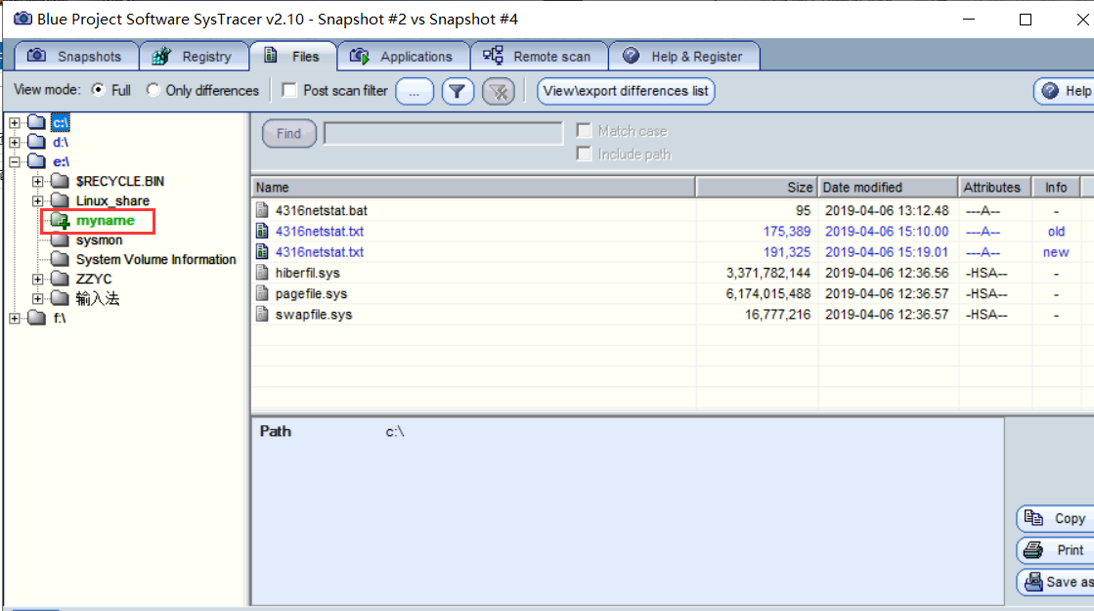Select the Files tab
Viewport: 1094px width, 611px height.
point(293,56)
